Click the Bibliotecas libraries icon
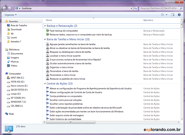 7,50
